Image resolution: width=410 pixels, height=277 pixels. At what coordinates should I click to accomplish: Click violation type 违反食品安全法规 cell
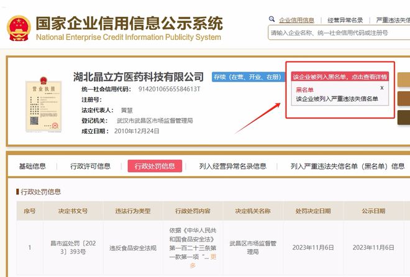[133, 248]
